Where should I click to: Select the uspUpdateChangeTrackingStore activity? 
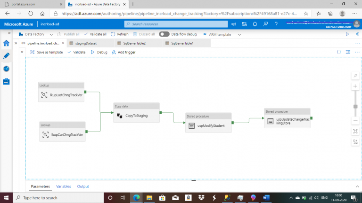click(287, 118)
